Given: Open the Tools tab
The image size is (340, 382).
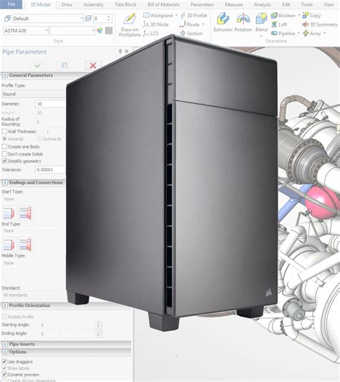Looking at the screenshot, I should click(x=307, y=4).
